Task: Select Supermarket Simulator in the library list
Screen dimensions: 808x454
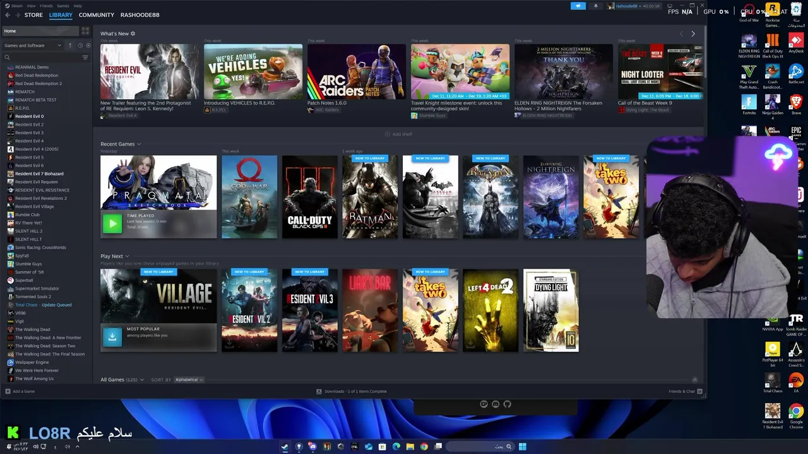Action: [37, 289]
